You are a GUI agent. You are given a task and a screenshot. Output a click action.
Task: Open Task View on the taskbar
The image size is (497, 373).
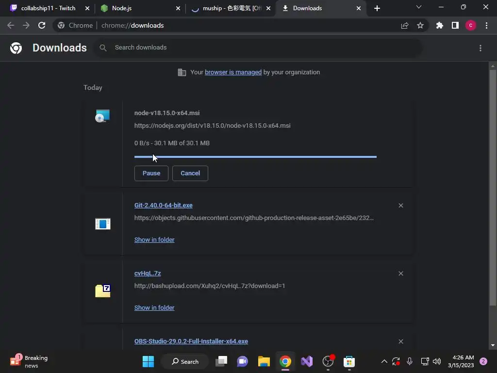pos(221,361)
